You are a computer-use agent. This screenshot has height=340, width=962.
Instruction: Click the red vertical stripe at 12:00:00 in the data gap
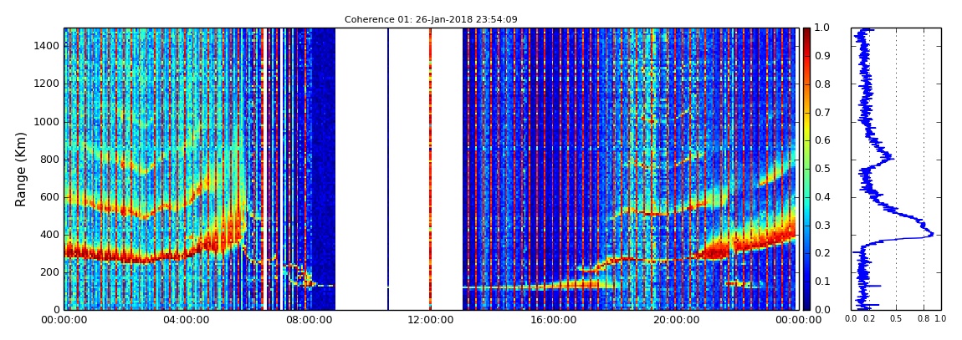click(430, 169)
